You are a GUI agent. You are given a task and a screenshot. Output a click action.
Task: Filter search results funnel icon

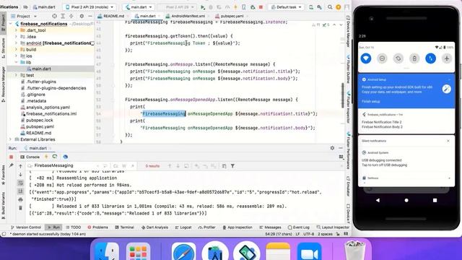click(x=232, y=166)
